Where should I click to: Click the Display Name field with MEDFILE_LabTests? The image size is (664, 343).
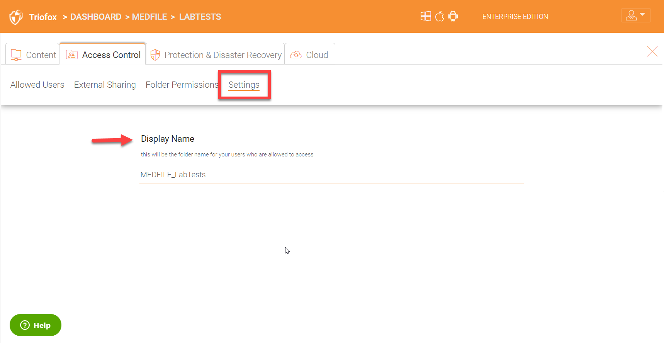point(331,175)
